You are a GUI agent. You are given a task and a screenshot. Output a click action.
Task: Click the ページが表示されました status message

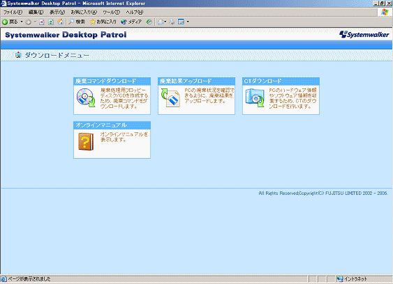point(29,279)
